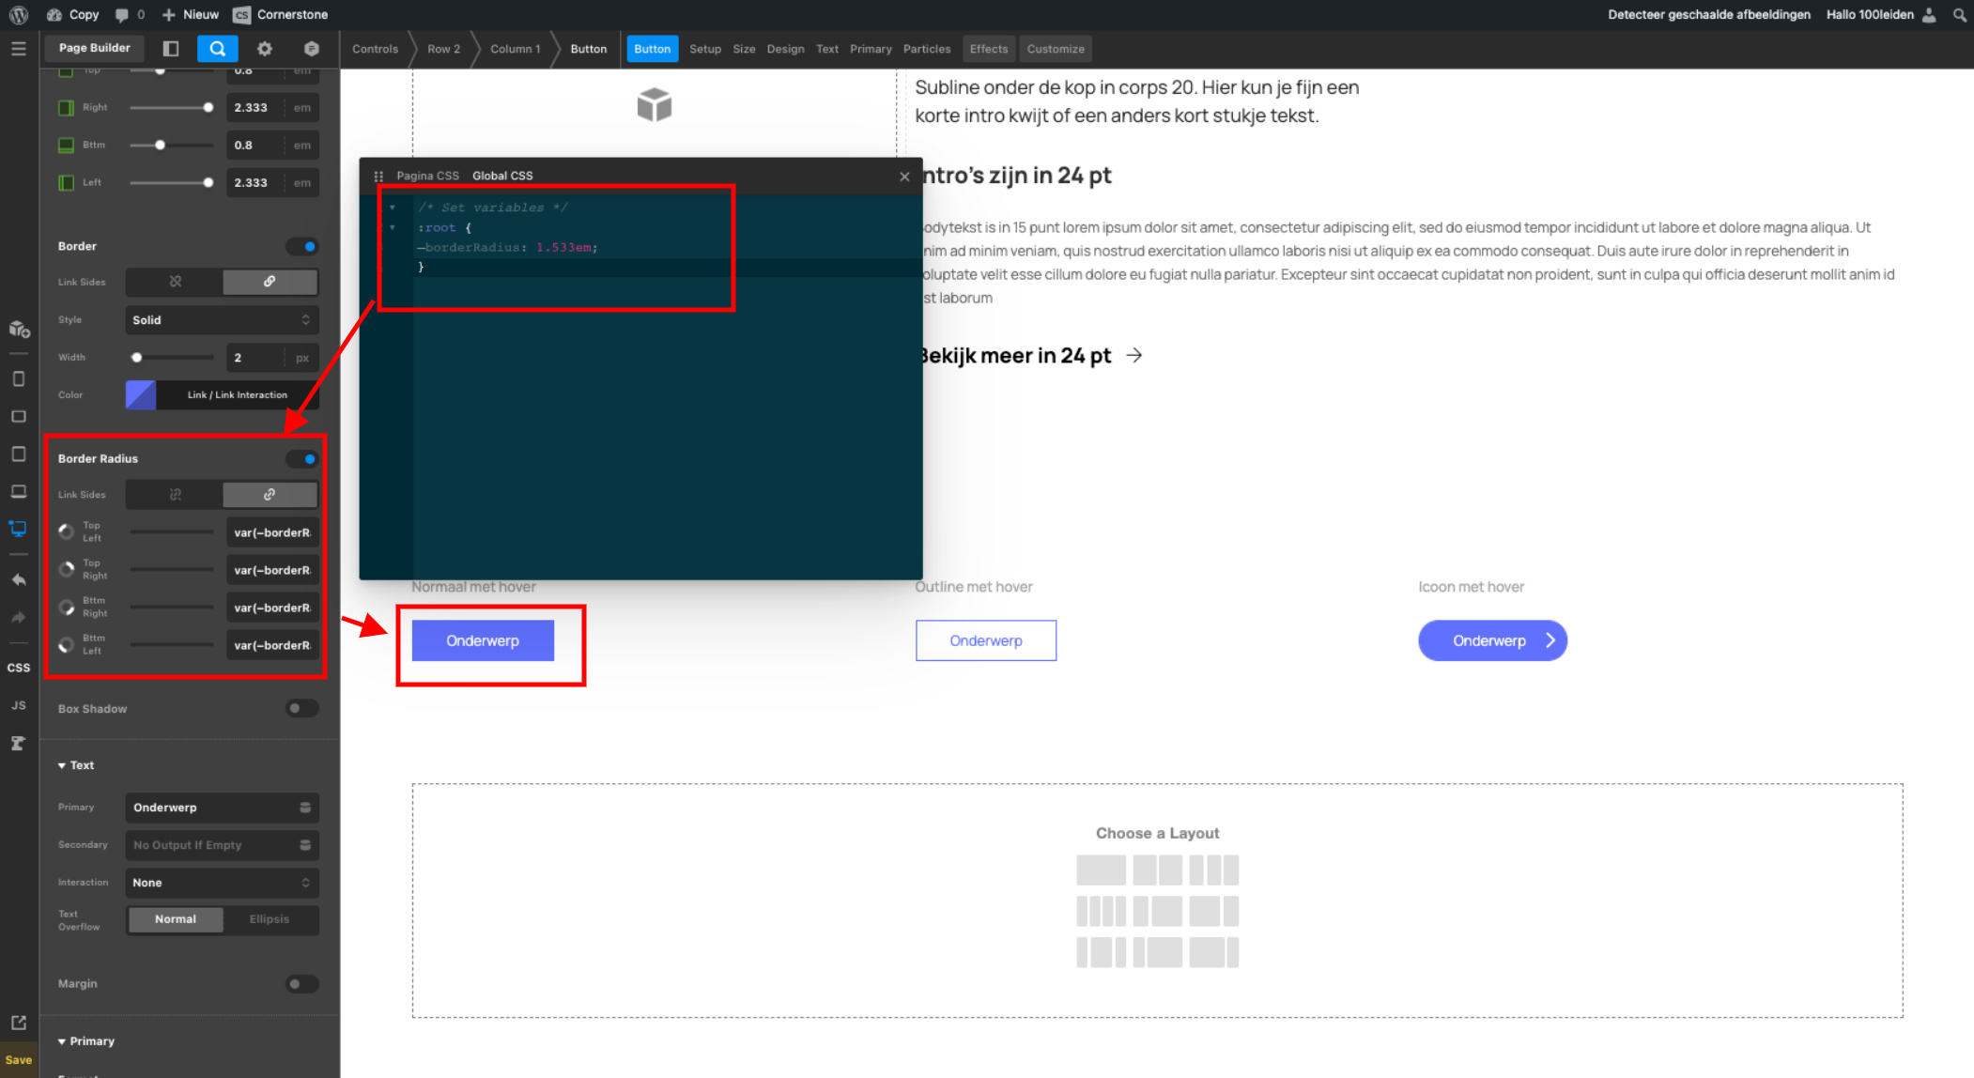The image size is (1974, 1078).
Task: Click the Primary text input field
Action: pyautogui.click(x=212, y=808)
